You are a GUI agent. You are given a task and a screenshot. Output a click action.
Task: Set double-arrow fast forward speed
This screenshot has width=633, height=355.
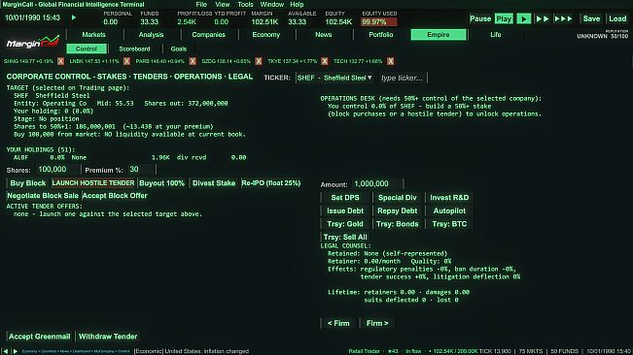pos(543,19)
